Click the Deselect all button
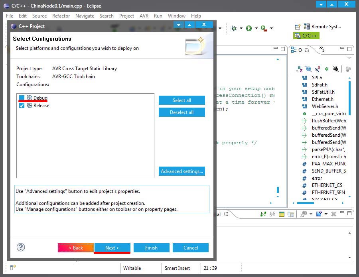 click(x=182, y=112)
